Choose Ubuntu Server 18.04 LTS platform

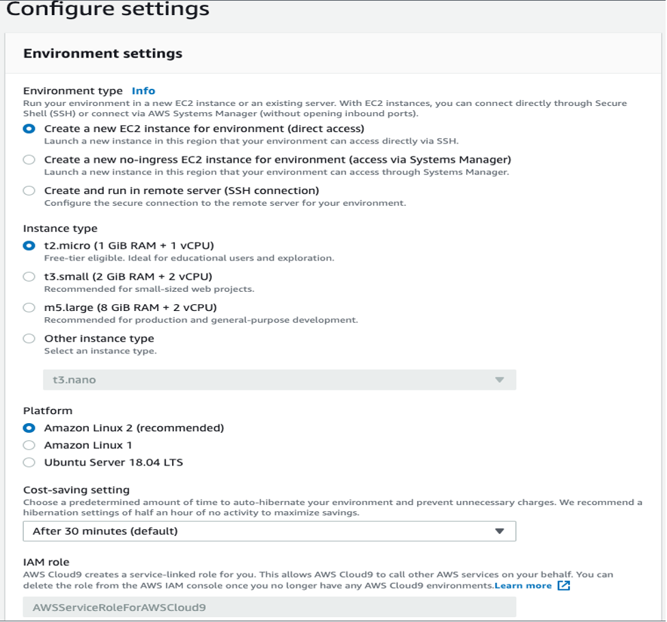pyautogui.click(x=29, y=462)
